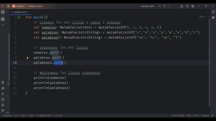Open more run actions menu
This screenshot has height=121, width=216.
coord(169,6)
